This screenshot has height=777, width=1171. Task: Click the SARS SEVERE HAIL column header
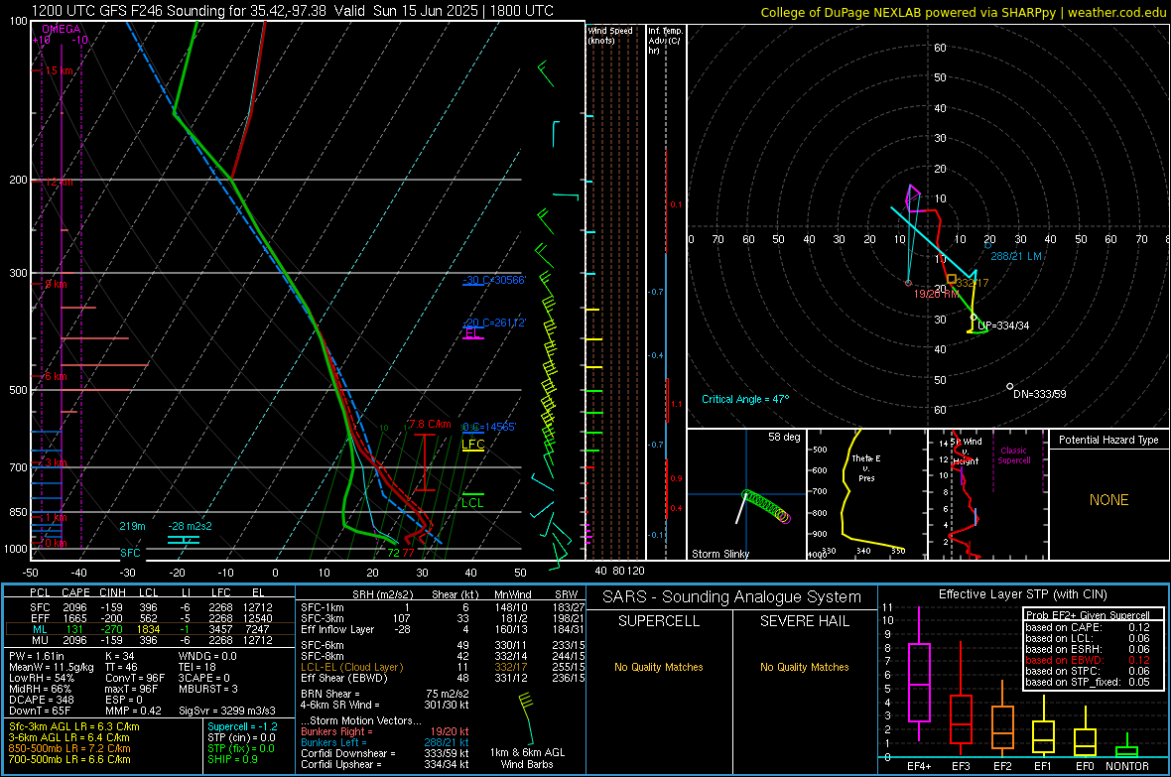coord(804,621)
